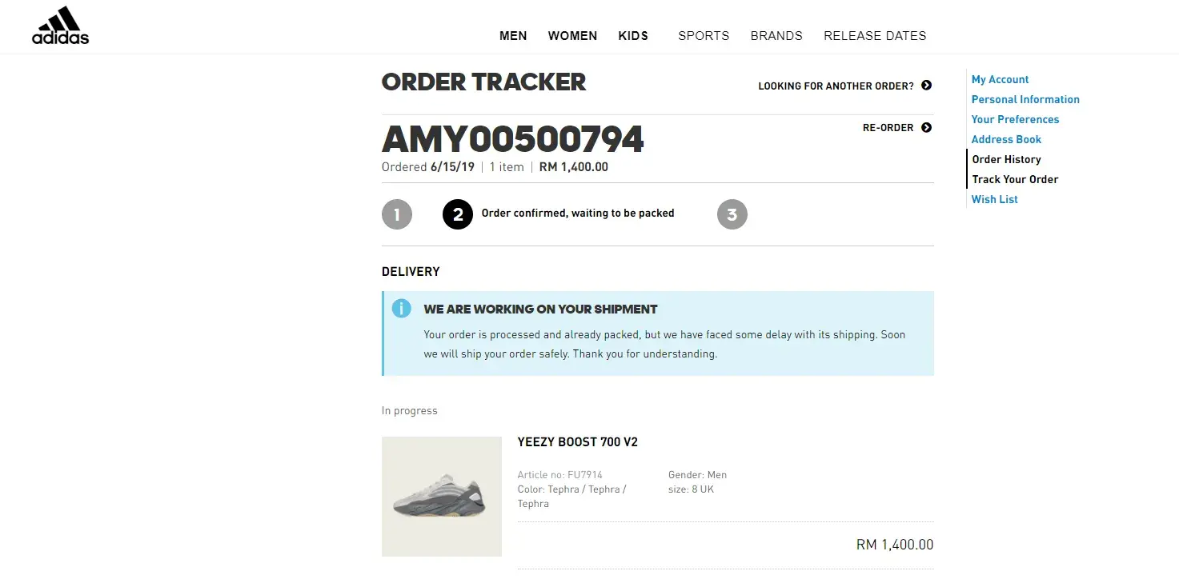Click the arrow icon beside Re-Order
The height and width of the screenshot is (579, 1179).
coord(926,128)
